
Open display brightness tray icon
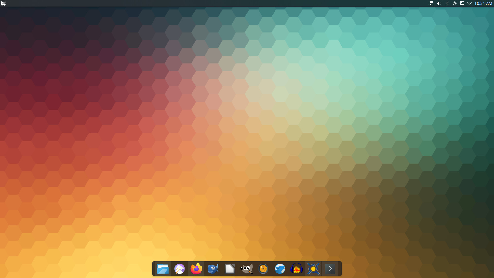coord(455,3)
